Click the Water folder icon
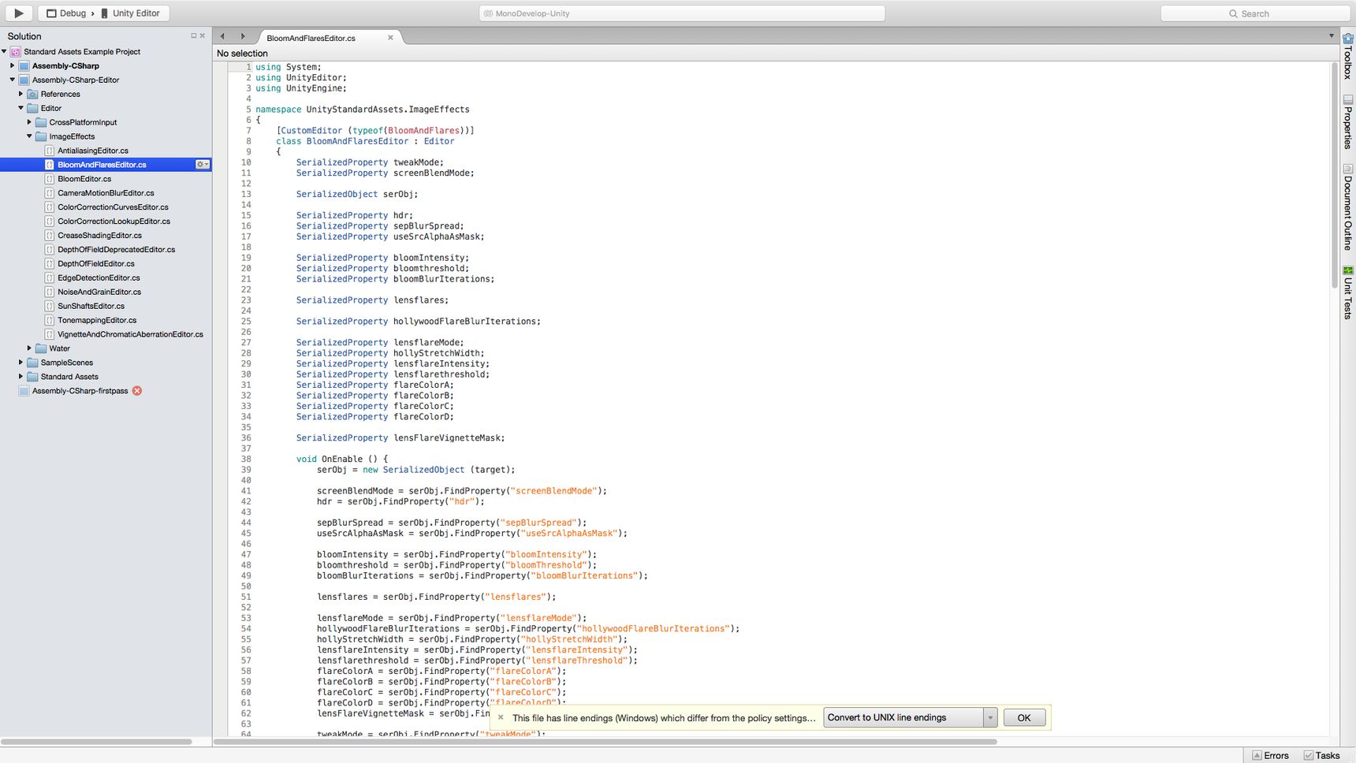1356x763 pixels. point(41,348)
